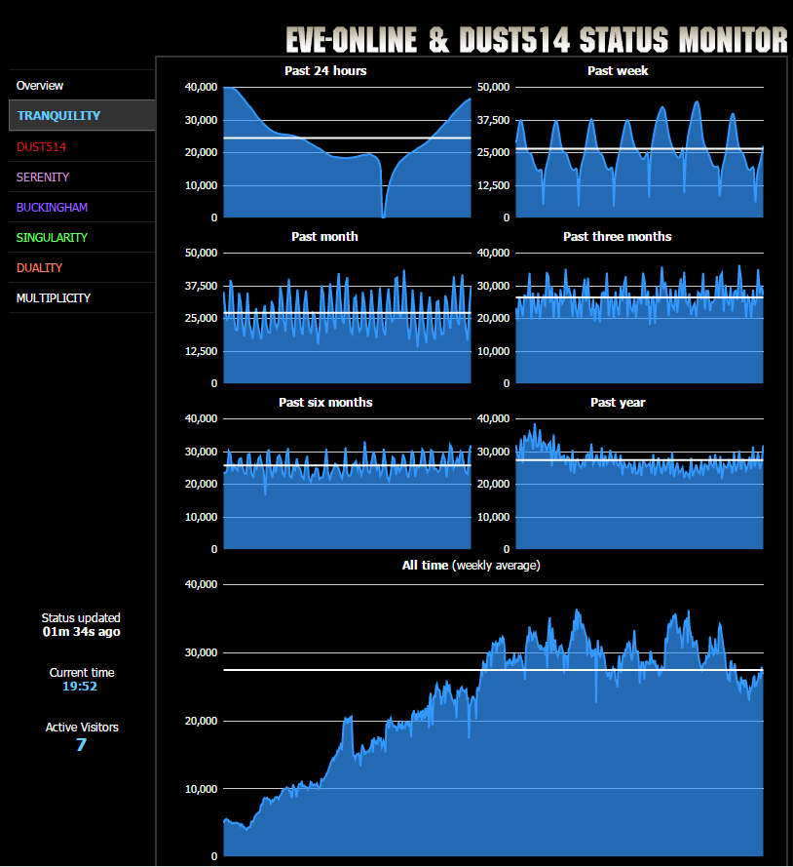
Task: Click the 'Current time' label
Action: coord(82,672)
